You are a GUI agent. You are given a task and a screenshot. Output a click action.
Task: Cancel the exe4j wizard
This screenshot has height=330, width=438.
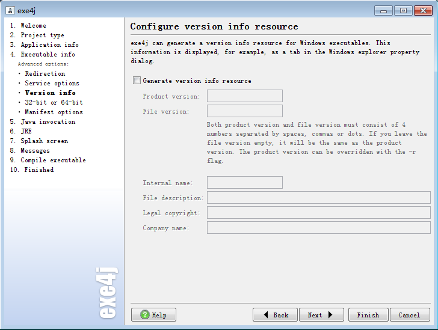pyautogui.click(x=410, y=314)
